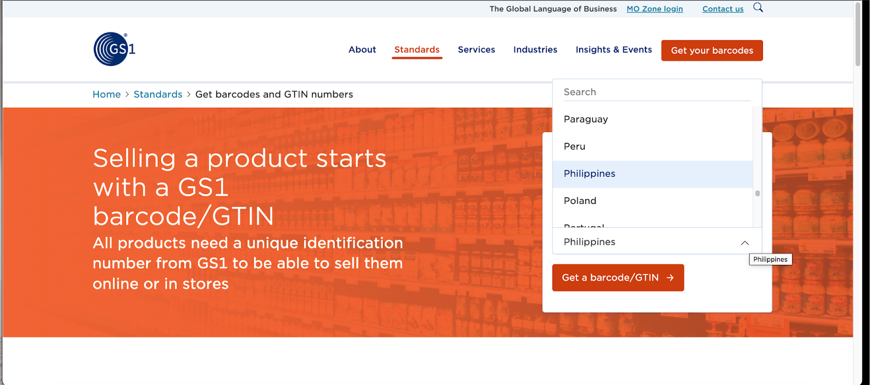Select Philippines in the country list
The width and height of the screenshot is (870, 385).
652,174
